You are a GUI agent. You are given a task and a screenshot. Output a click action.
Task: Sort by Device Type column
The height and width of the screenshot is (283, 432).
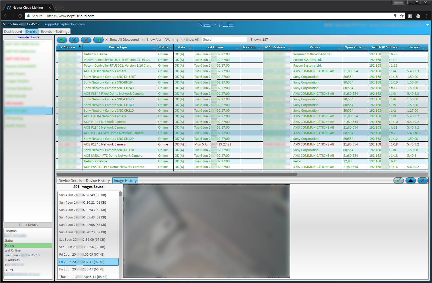(x=120, y=47)
